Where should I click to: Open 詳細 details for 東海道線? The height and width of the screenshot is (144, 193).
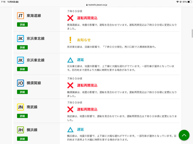[23, 25]
